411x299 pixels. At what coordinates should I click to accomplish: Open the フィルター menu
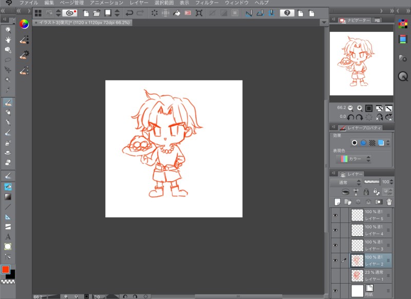click(x=207, y=3)
